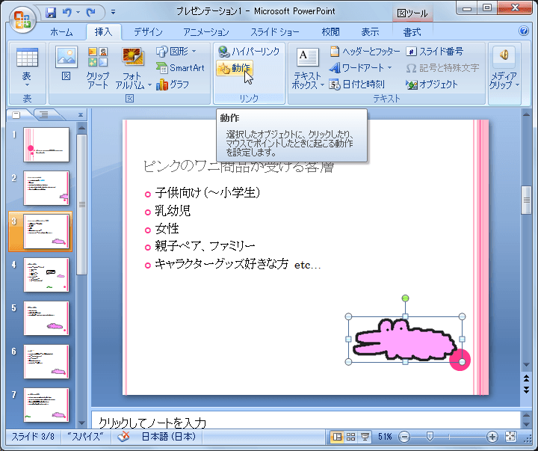Viewport: 538px width, 451px height.
Task: Select slide 2 thumbnail
Action: coord(46,188)
